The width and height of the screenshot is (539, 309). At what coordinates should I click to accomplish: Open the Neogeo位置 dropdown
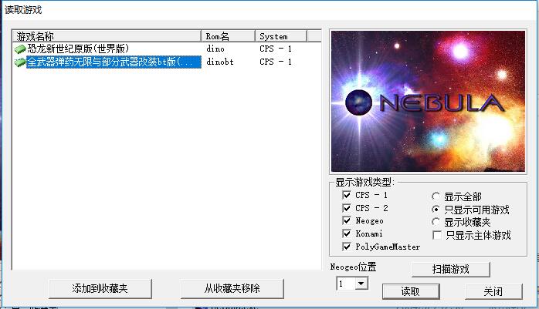[x=361, y=284]
